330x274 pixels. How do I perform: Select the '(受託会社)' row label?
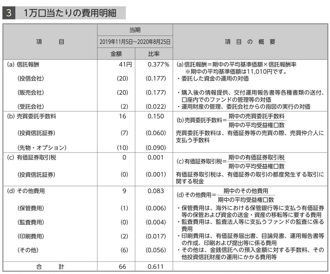30,106
